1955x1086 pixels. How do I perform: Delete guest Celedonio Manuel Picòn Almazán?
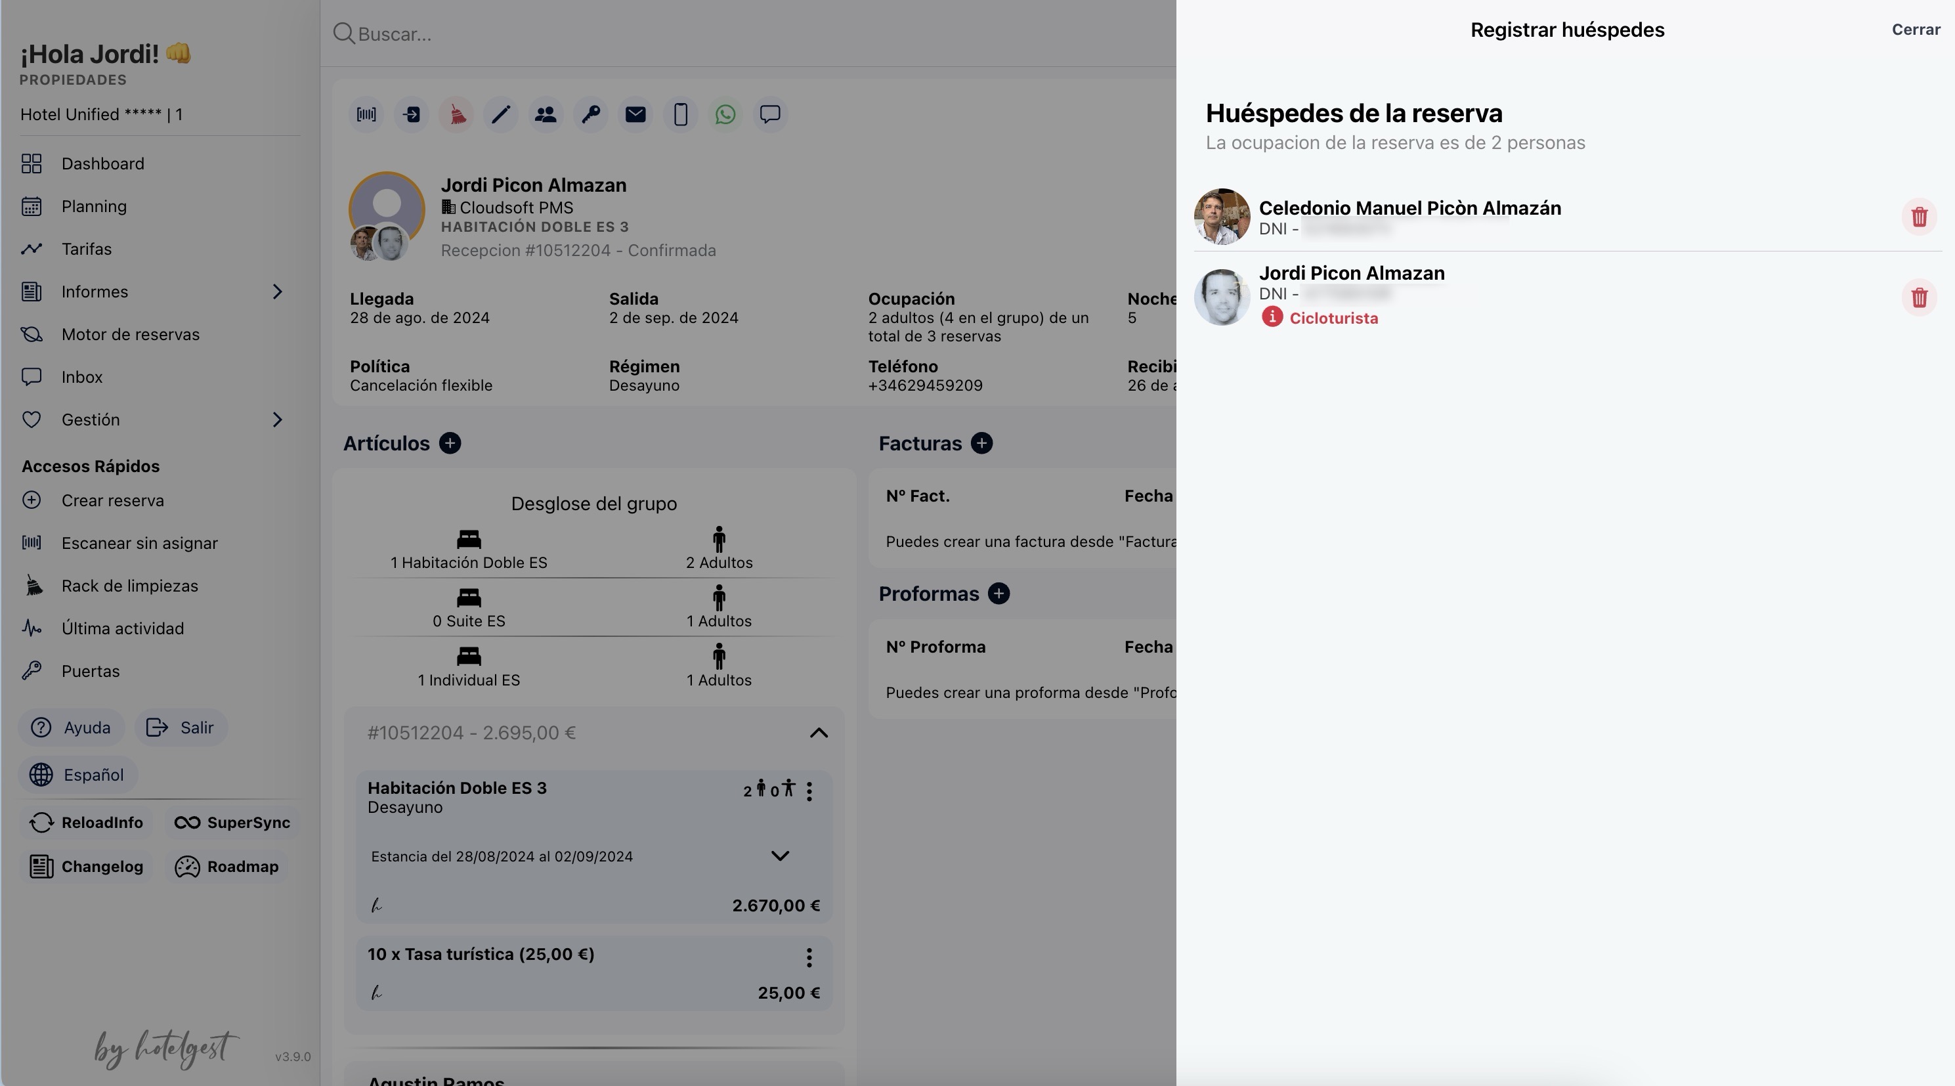click(x=1919, y=217)
